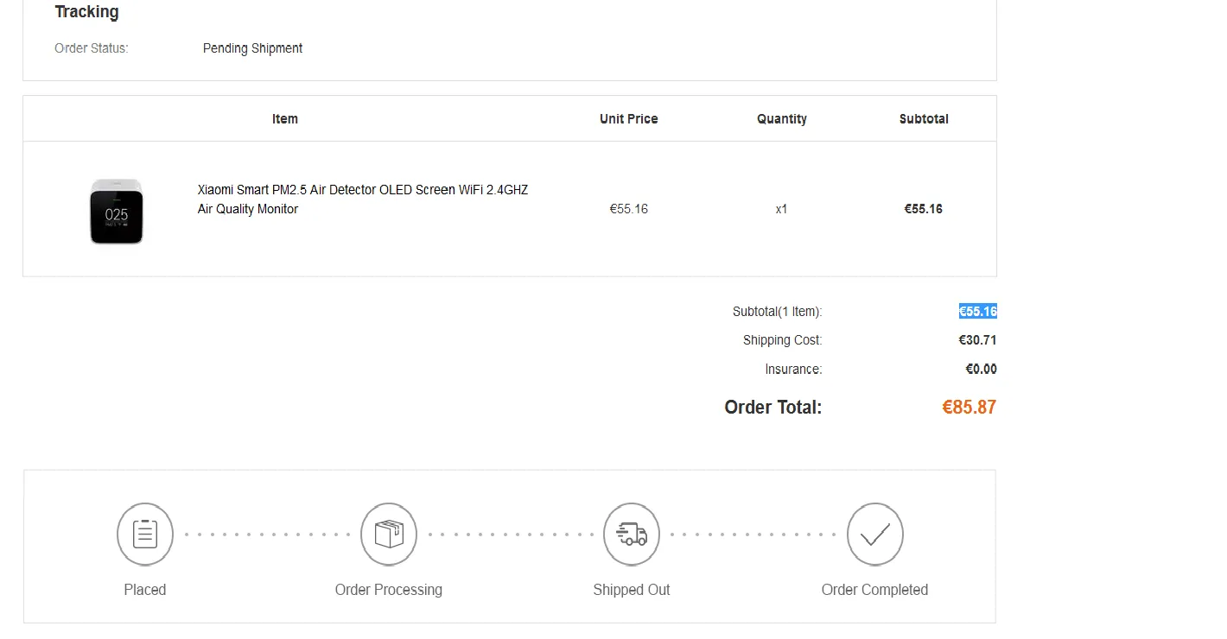This screenshot has width=1227, height=639.
Task: Click the Order Processing step label
Action: (389, 590)
